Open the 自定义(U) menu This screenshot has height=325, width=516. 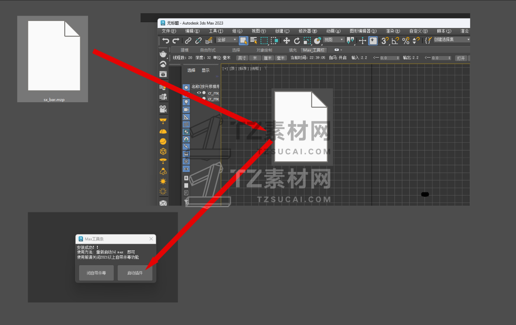click(419, 31)
